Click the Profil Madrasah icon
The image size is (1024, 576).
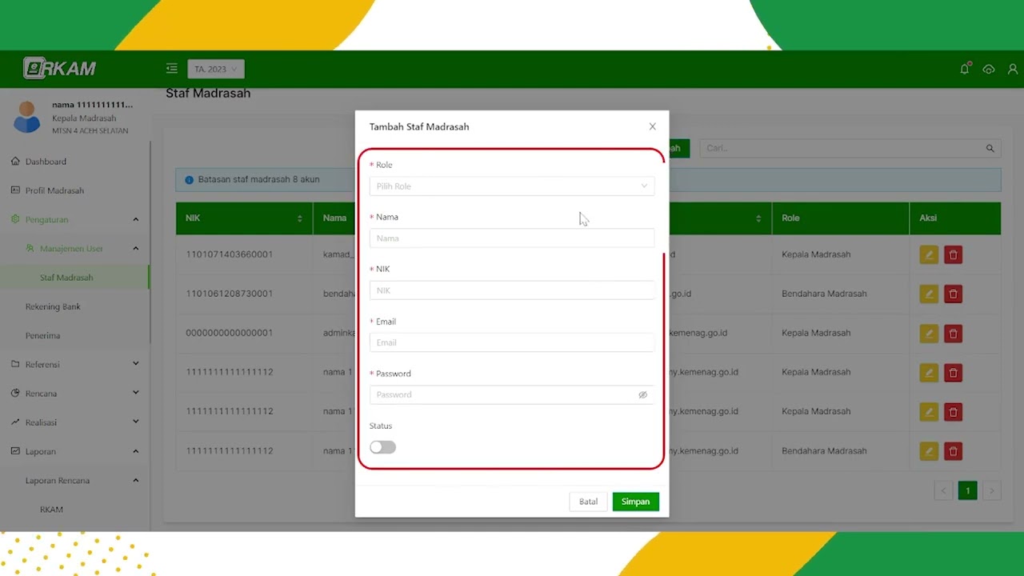(15, 190)
